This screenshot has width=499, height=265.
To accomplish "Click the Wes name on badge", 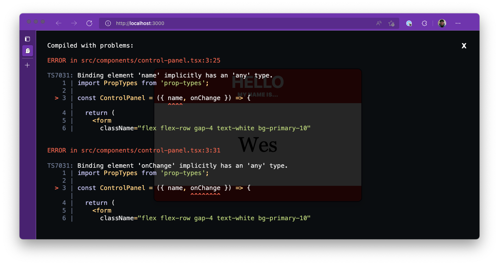I will coord(257,144).
